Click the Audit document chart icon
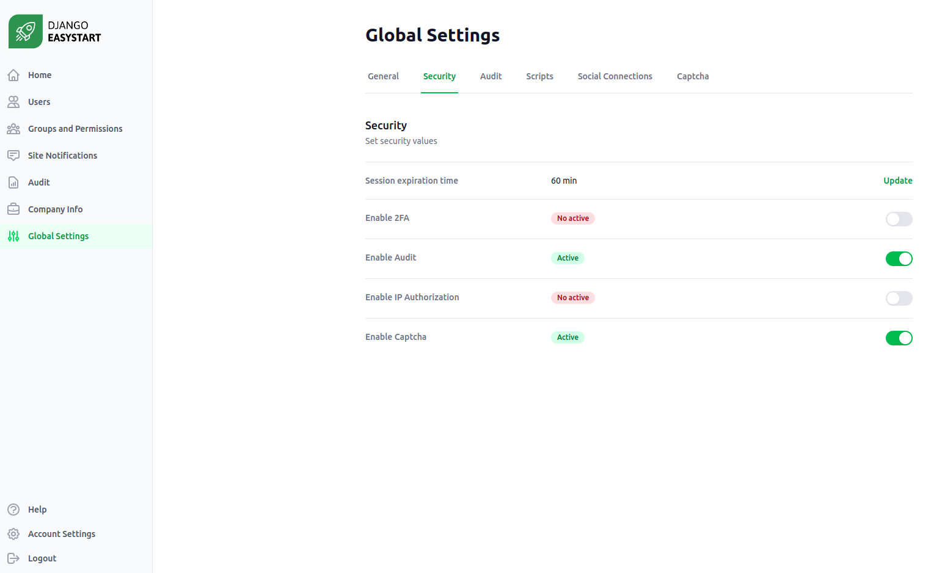 [13, 182]
